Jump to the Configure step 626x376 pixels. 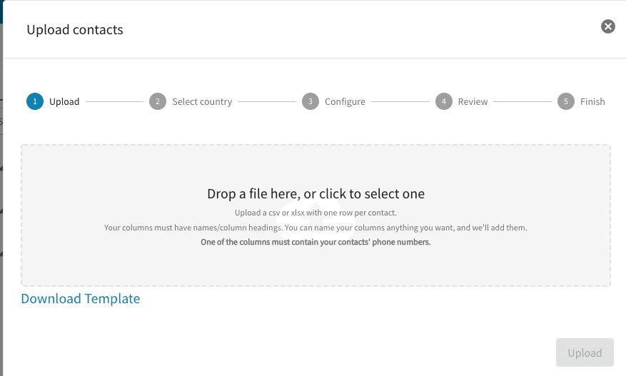tap(345, 101)
